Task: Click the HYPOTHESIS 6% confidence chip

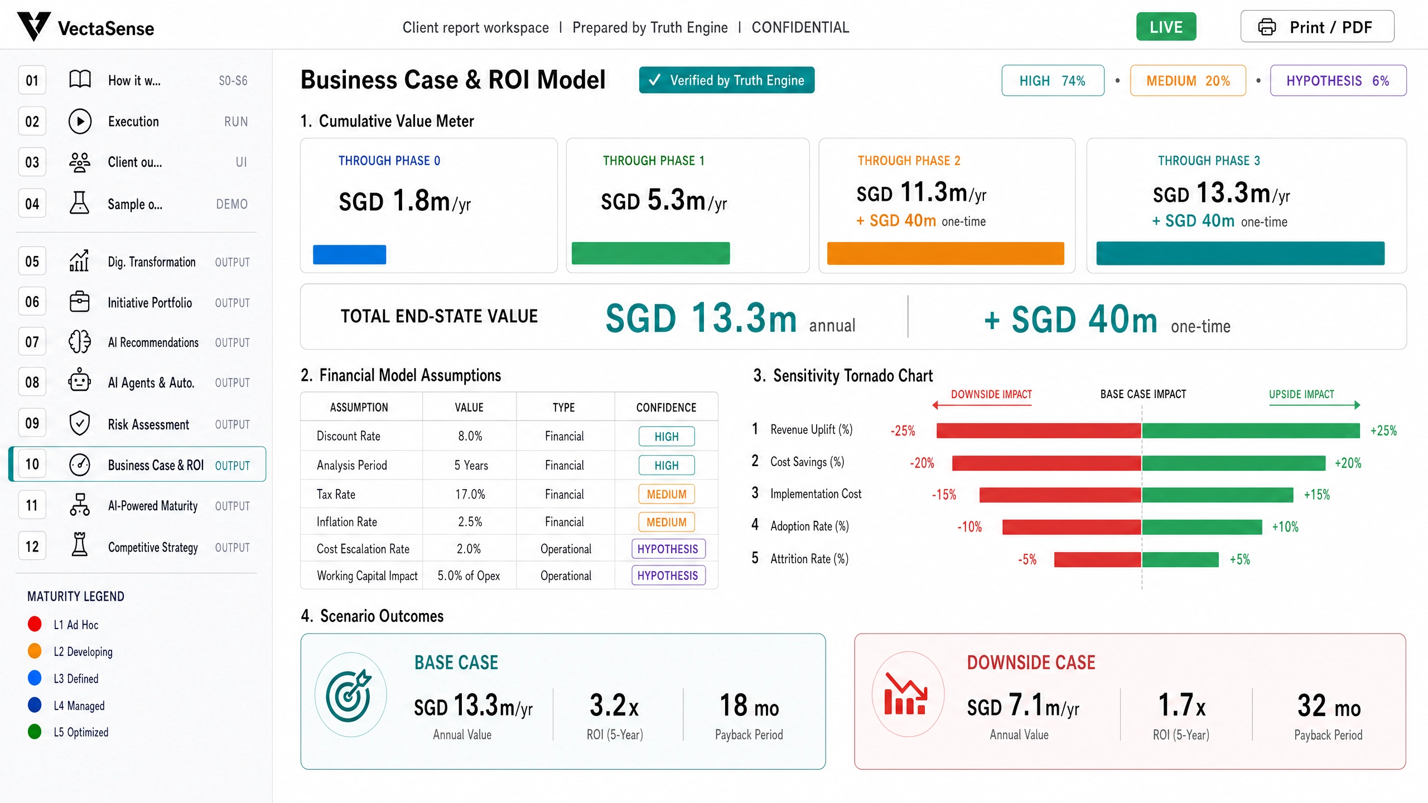Action: (1338, 80)
